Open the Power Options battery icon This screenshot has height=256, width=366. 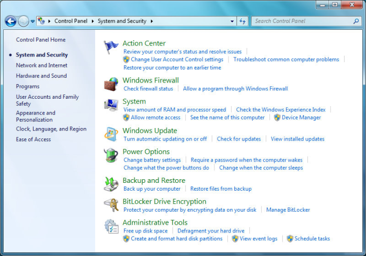[111, 155]
